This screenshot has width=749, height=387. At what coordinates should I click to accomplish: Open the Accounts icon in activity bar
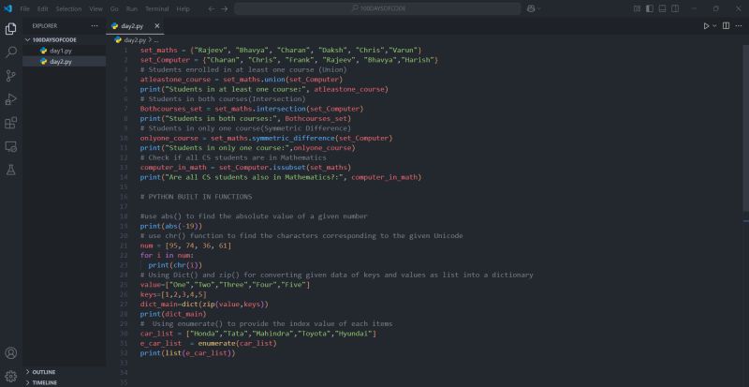click(x=11, y=353)
